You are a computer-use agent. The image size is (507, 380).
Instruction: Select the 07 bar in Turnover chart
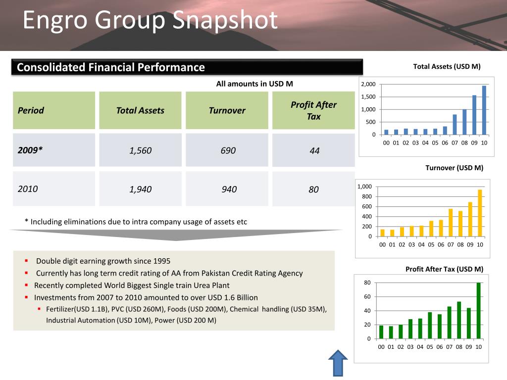click(x=451, y=223)
